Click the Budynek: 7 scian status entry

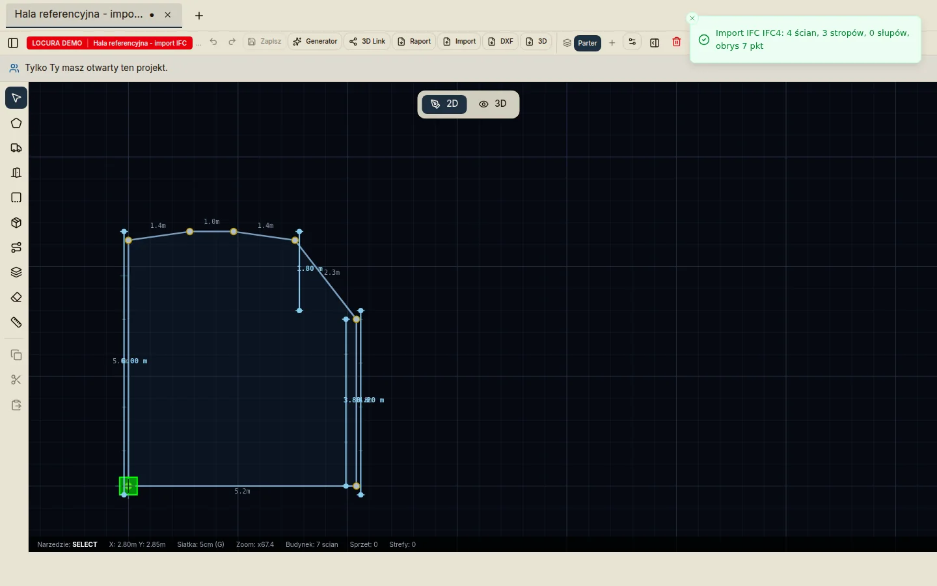312,544
